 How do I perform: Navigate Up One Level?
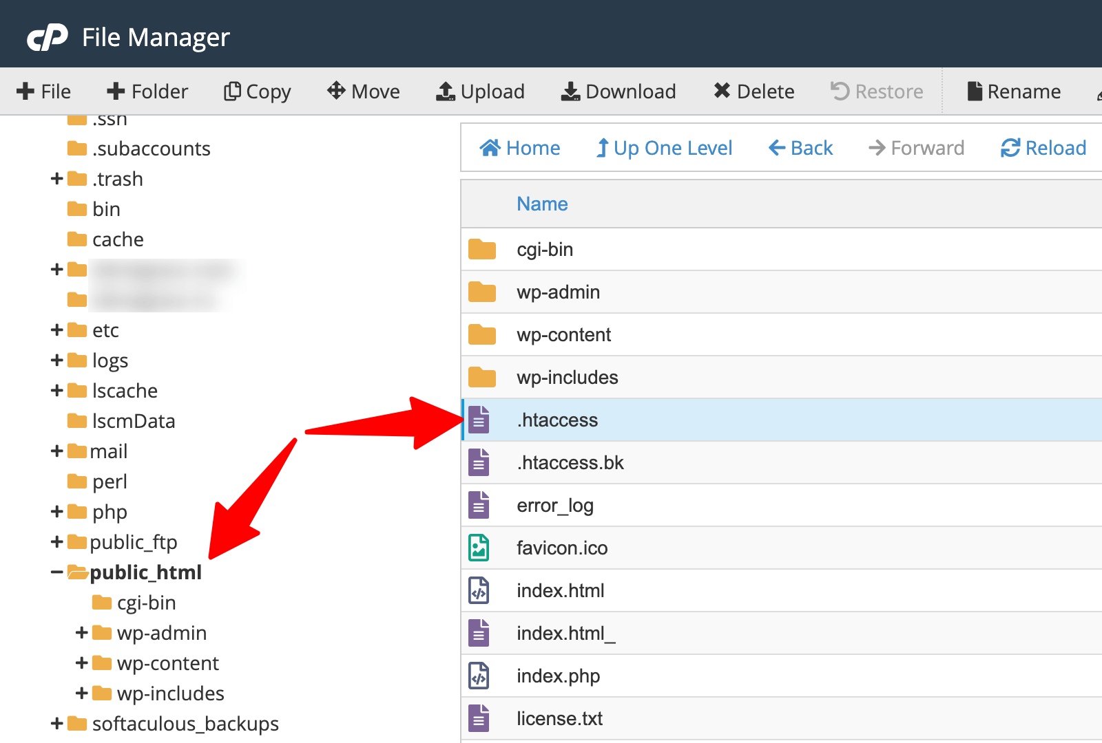coord(664,148)
